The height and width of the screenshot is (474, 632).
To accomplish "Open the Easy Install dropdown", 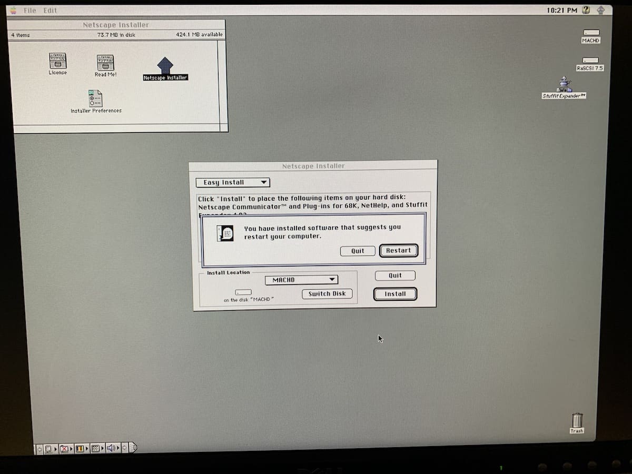I will click(x=232, y=182).
